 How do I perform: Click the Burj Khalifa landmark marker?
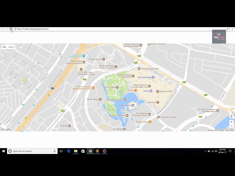click(x=117, y=87)
